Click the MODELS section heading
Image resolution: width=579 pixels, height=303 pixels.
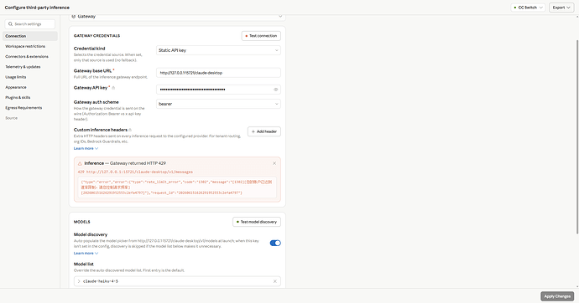pyautogui.click(x=82, y=222)
